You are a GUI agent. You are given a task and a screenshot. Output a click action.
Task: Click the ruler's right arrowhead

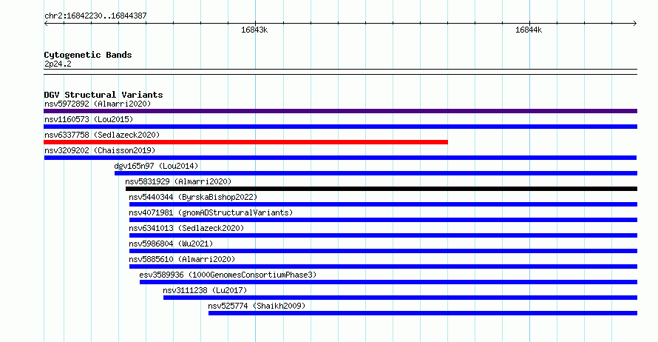635,24
